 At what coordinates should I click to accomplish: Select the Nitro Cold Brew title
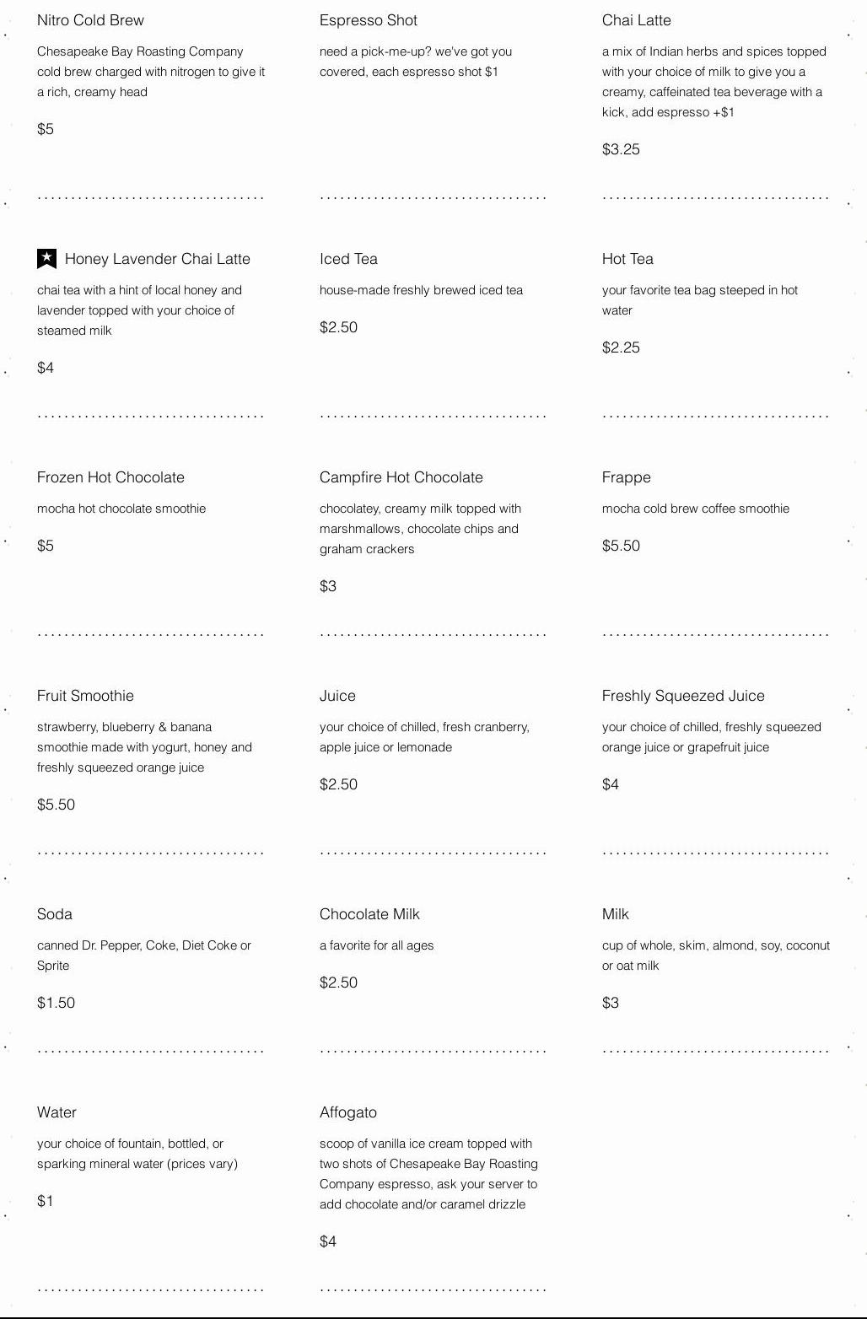(x=90, y=20)
